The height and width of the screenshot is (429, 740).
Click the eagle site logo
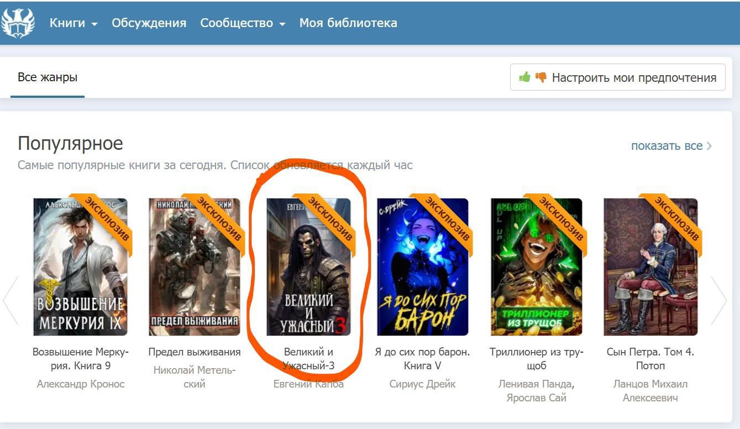click(x=18, y=23)
